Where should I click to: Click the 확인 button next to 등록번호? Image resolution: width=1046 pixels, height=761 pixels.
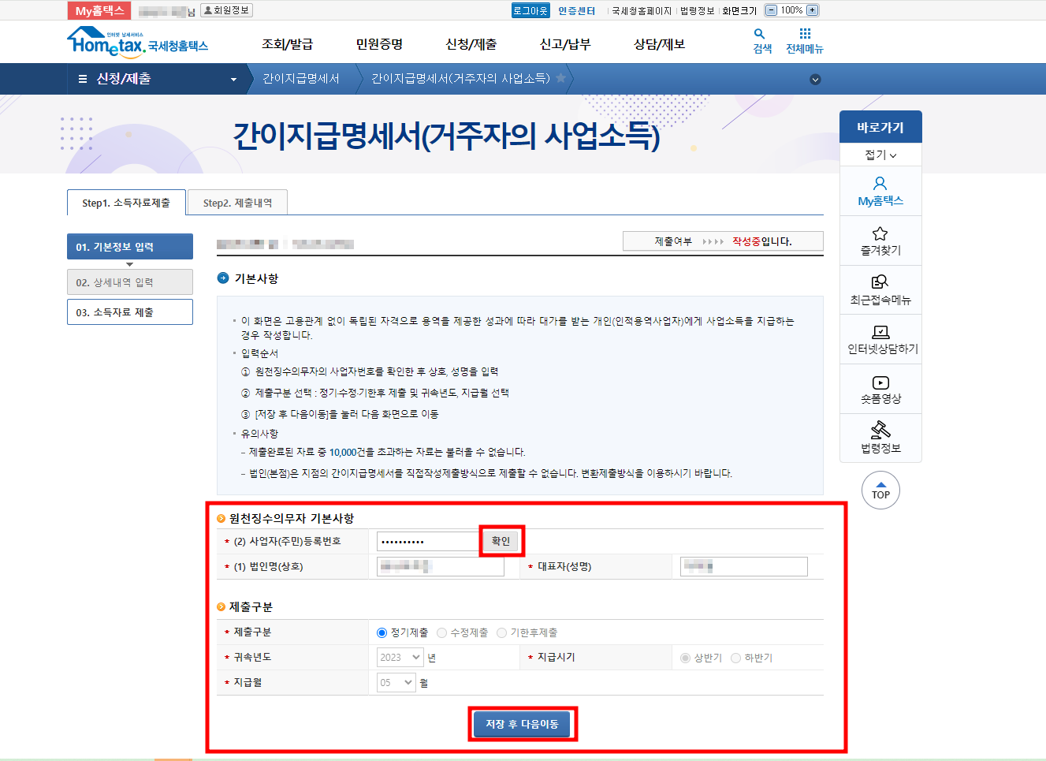[x=501, y=541]
